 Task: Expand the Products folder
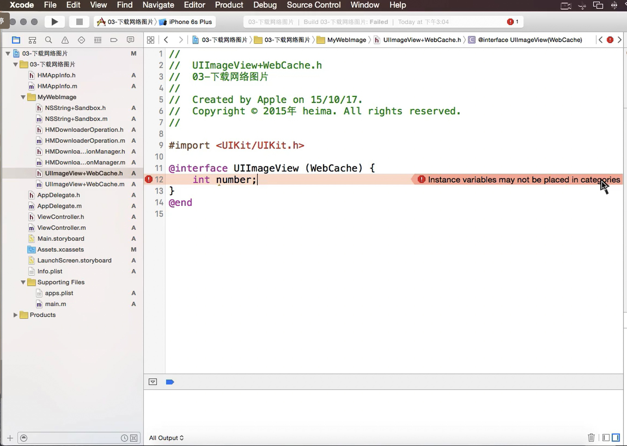(15, 315)
